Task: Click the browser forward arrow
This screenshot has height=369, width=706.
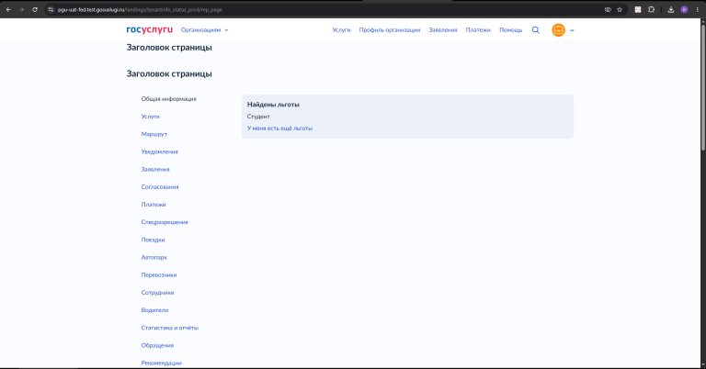Action: (21, 9)
